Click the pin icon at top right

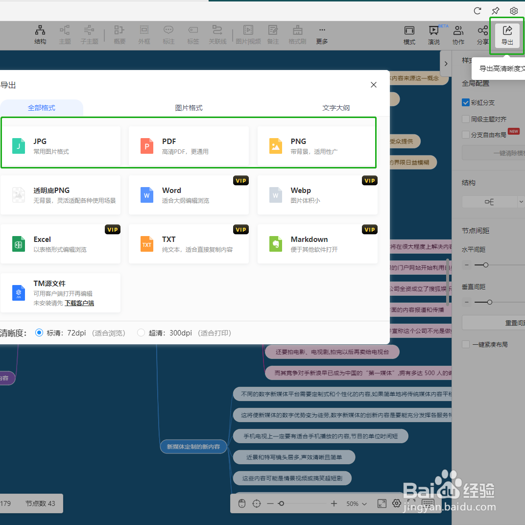[496, 11]
